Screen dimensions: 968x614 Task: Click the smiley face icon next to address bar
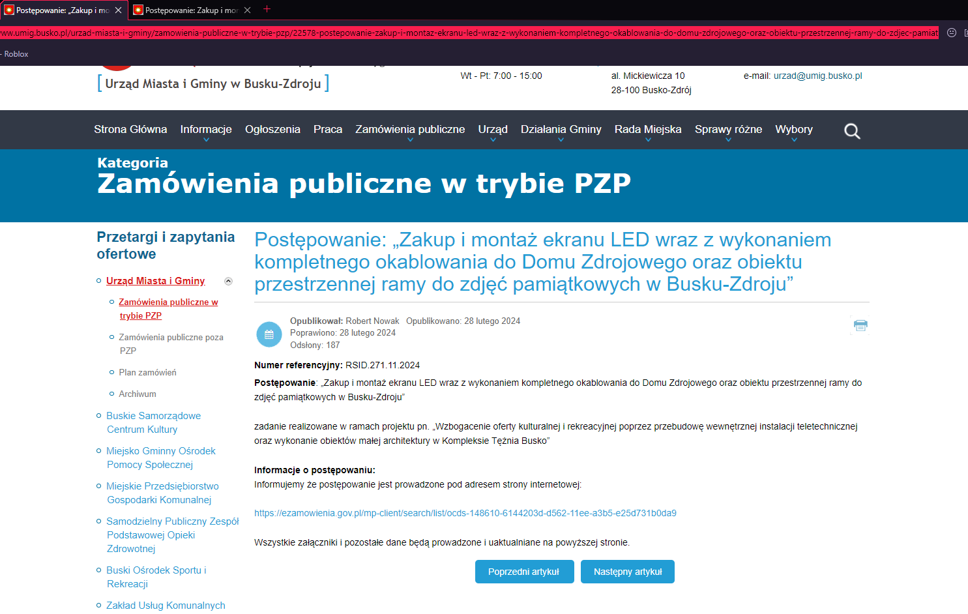[x=952, y=33]
